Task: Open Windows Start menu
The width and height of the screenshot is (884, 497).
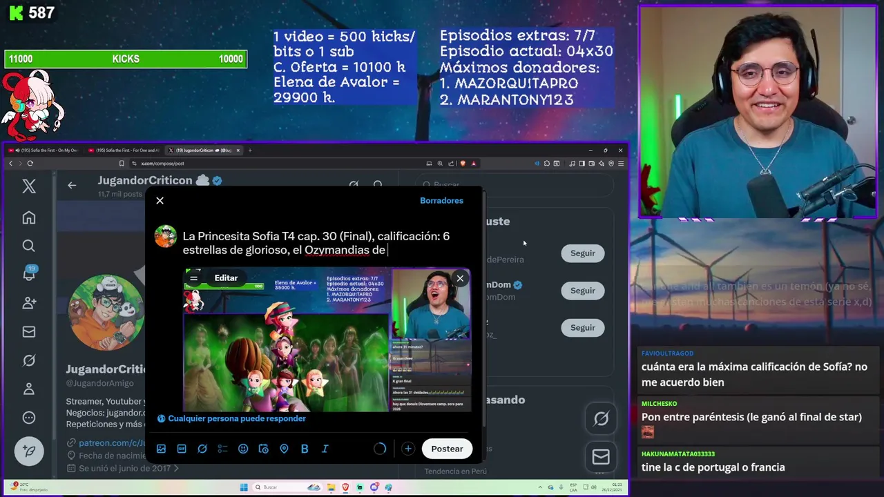Action: pyautogui.click(x=243, y=487)
